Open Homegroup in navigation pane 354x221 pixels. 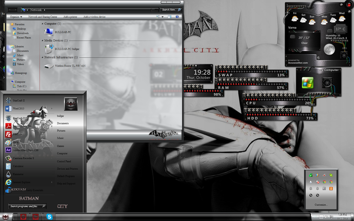21,73
